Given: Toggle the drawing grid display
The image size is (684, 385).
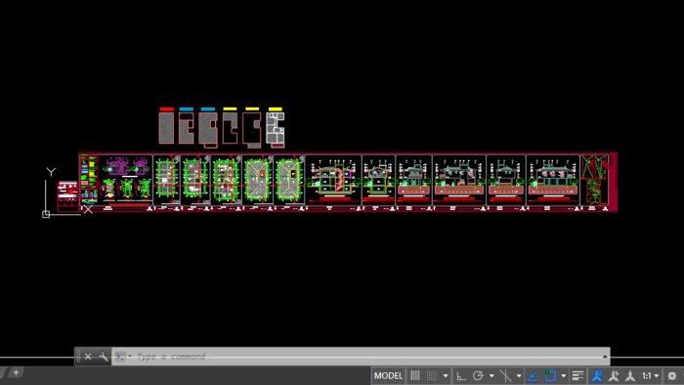Looking at the screenshot, I should click(x=415, y=375).
